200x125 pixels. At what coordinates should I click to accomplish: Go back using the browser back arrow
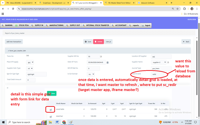(x=3, y=8)
